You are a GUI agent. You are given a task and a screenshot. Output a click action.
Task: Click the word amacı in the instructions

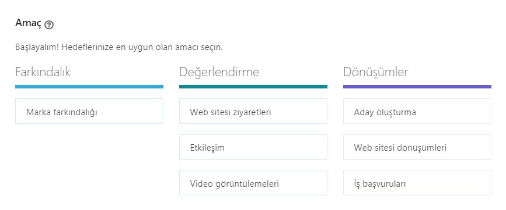(184, 48)
